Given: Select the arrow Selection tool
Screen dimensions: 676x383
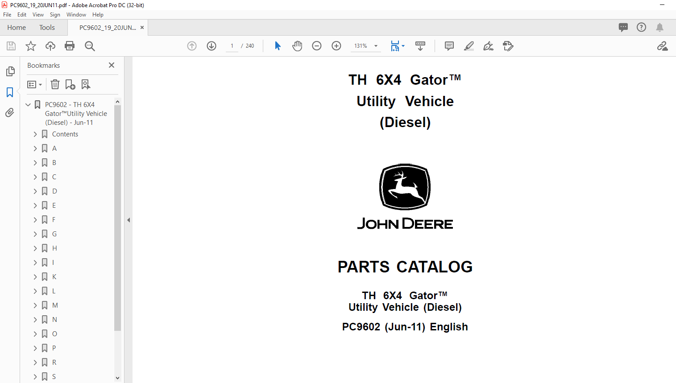Looking at the screenshot, I should pos(278,46).
